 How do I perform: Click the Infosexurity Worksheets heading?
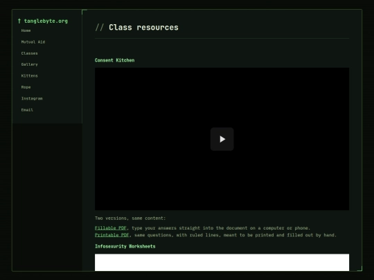tap(125, 246)
